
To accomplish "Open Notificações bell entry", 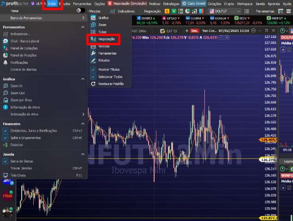I will [19, 62].
